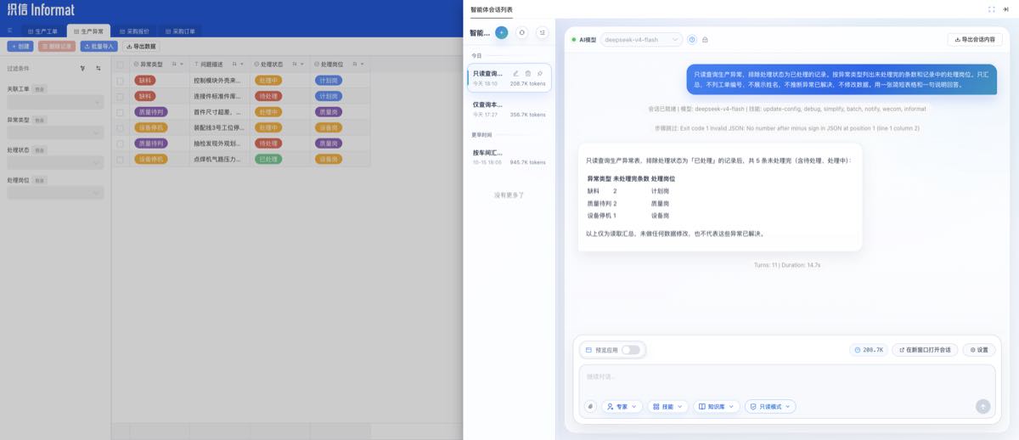Click the lock icon beside the model dropdown
1019x440 pixels.
pos(705,39)
